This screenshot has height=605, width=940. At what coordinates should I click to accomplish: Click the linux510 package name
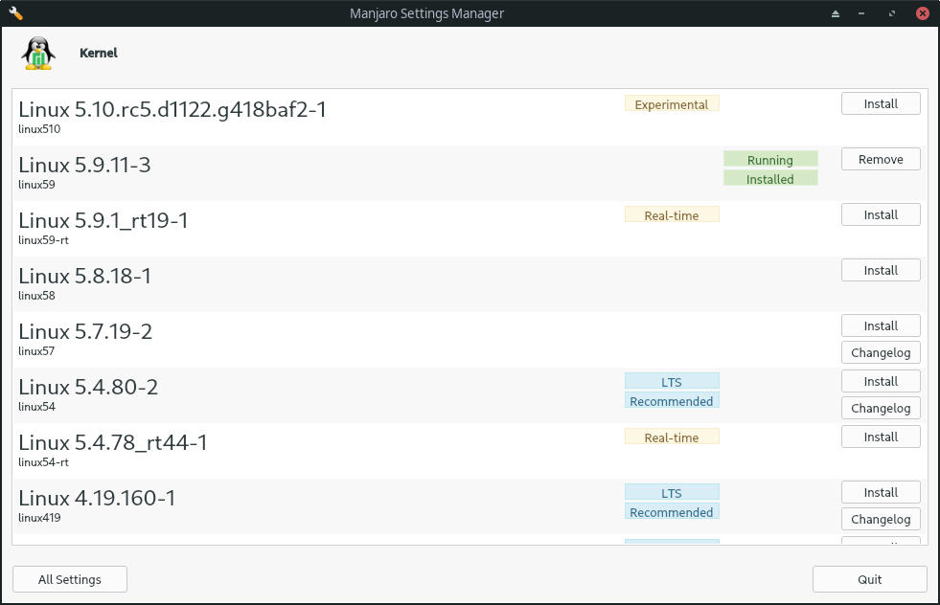point(39,129)
